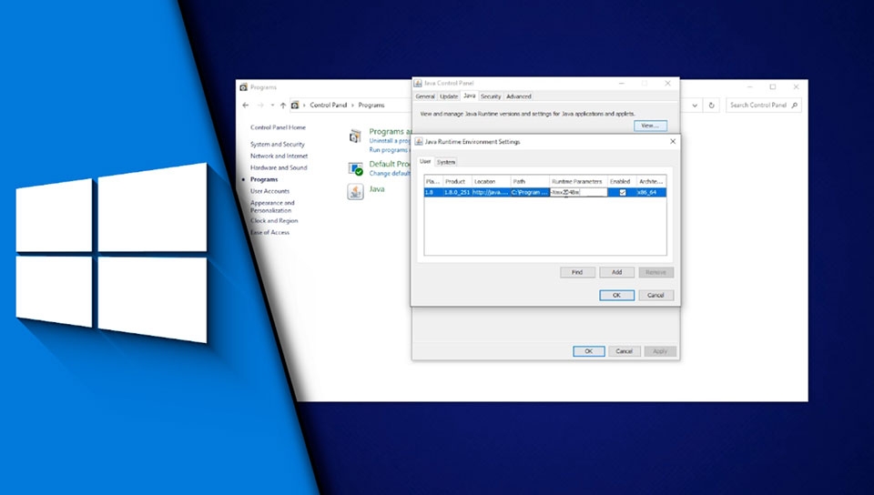Close the Java Control Panel window
The height and width of the screenshot is (495, 874).
(667, 83)
